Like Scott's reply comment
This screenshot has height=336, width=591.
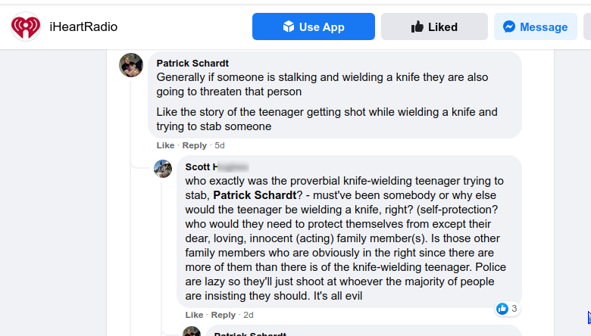point(194,315)
